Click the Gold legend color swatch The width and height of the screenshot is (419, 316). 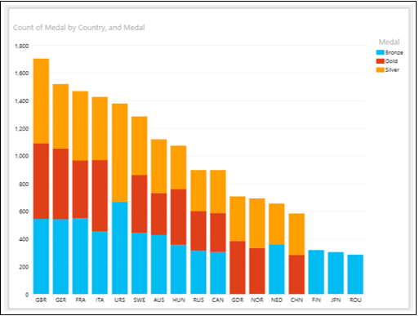pyautogui.click(x=380, y=61)
